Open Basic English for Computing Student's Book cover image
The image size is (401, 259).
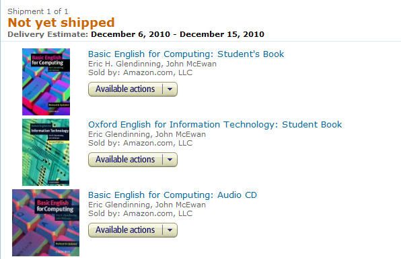(46, 82)
